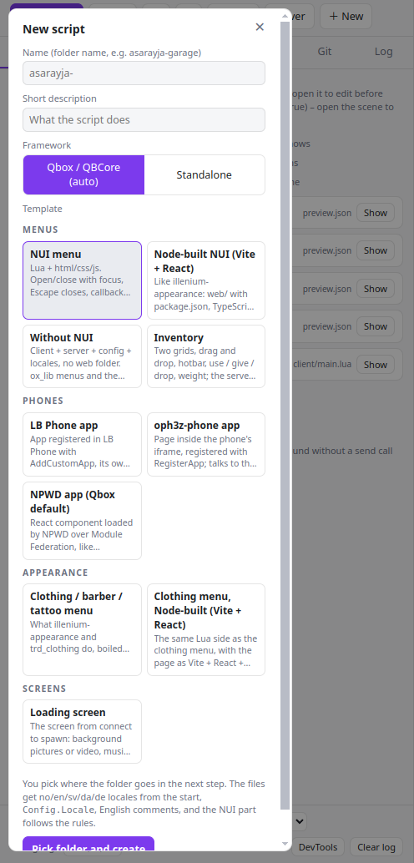414x863 pixels.
Task: Click the APPEARANCE section heading
Action: coord(55,573)
